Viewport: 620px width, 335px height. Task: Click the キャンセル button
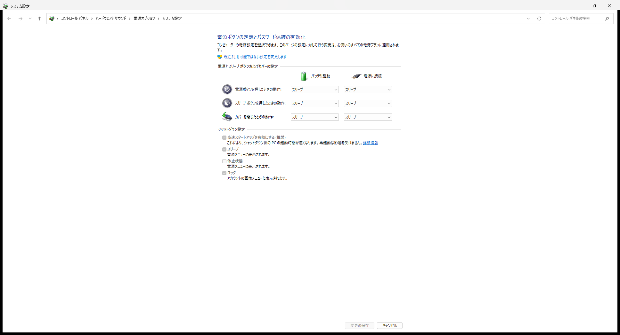point(390,326)
